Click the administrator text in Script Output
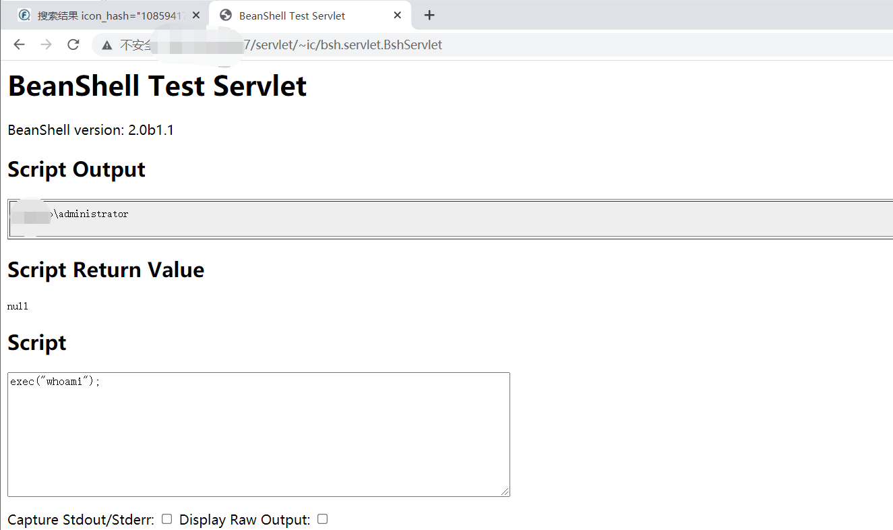This screenshot has width=893, height=530. click(93, 214)
